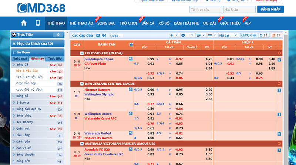Open the (9/9) Giải league filter
296x165 pixels.
[x=249, y=35]
